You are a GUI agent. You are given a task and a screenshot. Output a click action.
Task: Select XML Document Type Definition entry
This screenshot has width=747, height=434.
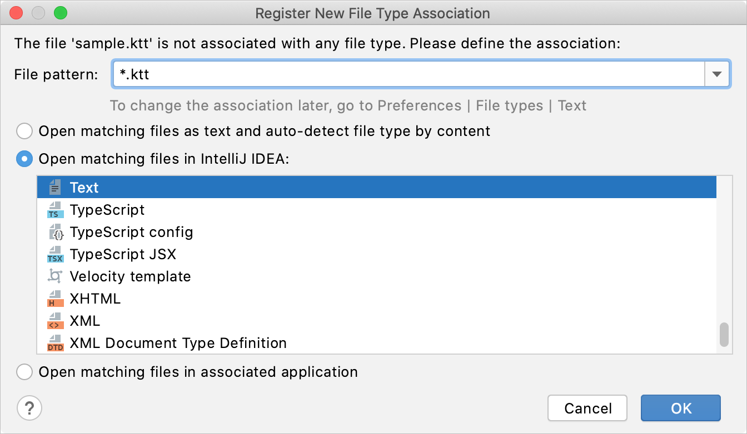178,344
